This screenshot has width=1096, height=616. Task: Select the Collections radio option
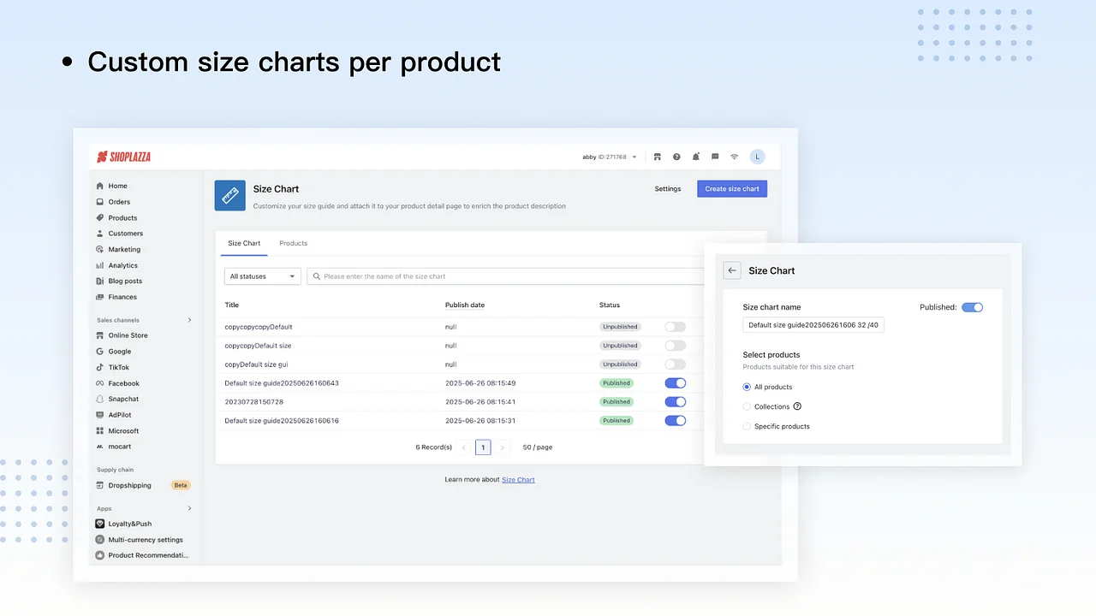click(x=747, y=406)
